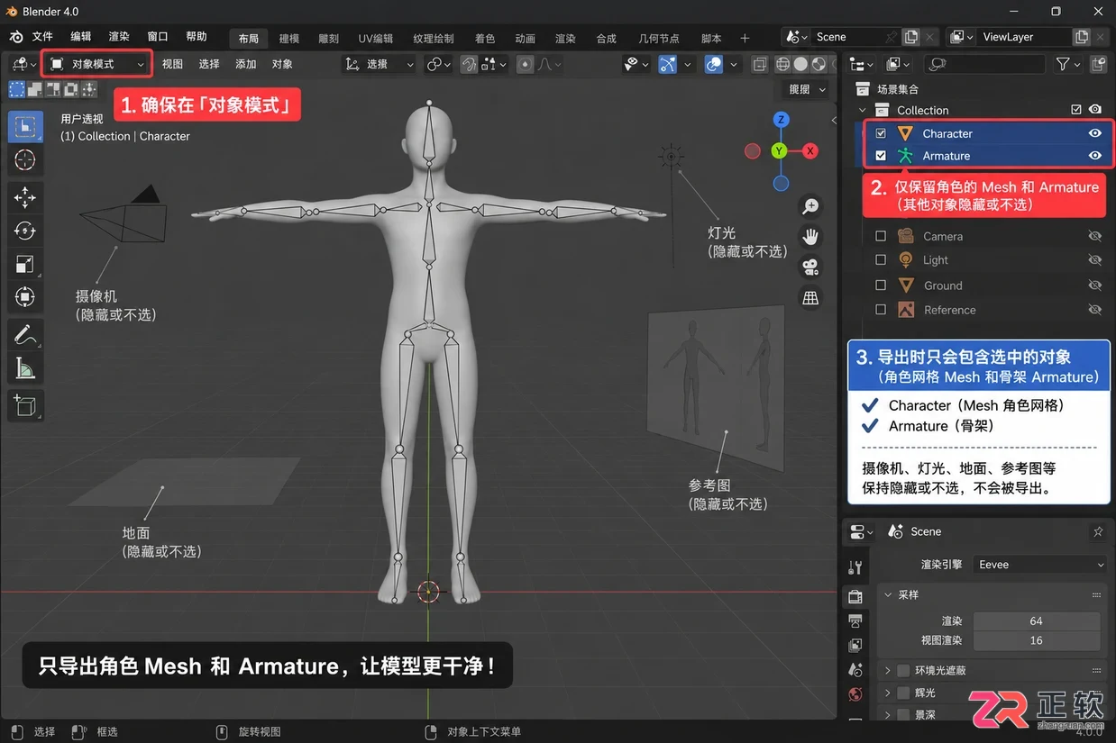Switch to solid viewport shading
This screenshot has width=1116, height=743.
[800, 65]
